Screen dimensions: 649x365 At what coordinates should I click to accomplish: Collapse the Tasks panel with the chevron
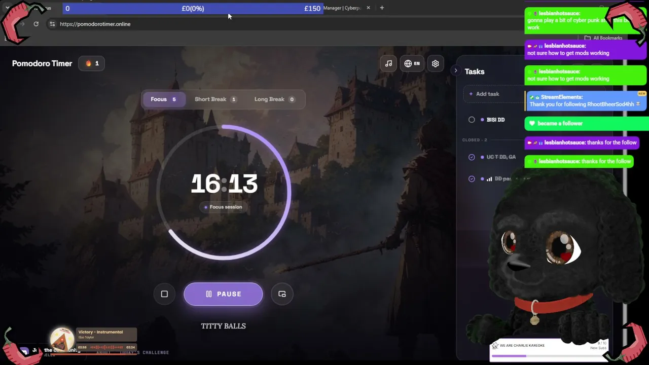pos(456,71)
